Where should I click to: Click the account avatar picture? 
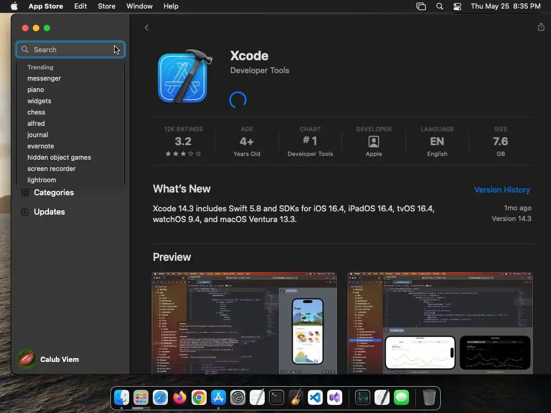pyautogui.click(x=26, y=359)
